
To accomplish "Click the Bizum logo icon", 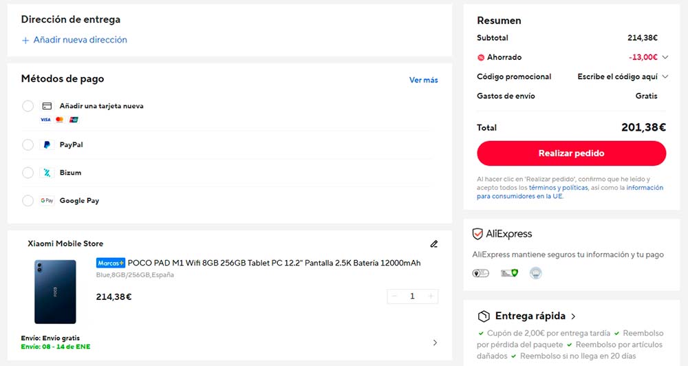I will 47,173.
